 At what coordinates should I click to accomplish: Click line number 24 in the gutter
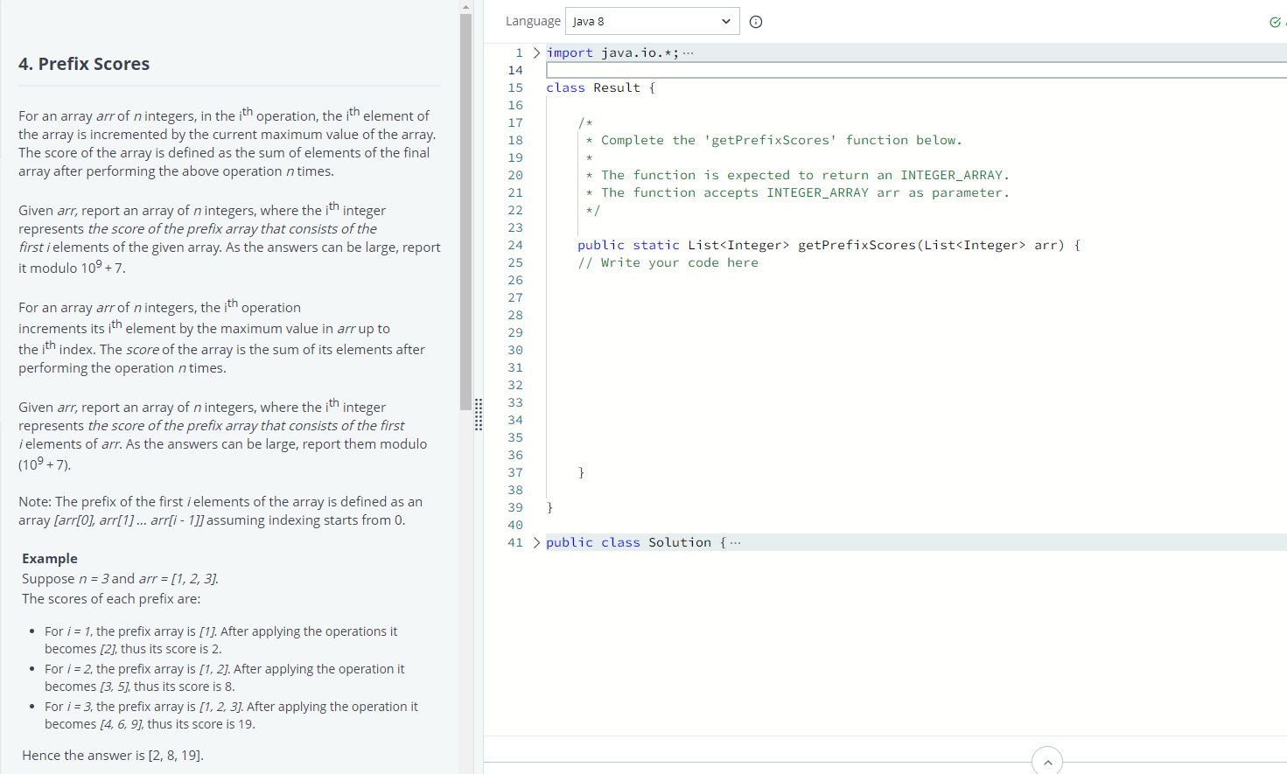coord(515,245)
